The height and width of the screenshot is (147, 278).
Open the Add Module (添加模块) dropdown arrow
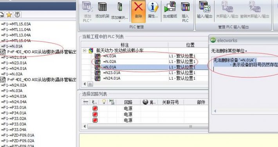pyautogui.click(x=119, y=22)
